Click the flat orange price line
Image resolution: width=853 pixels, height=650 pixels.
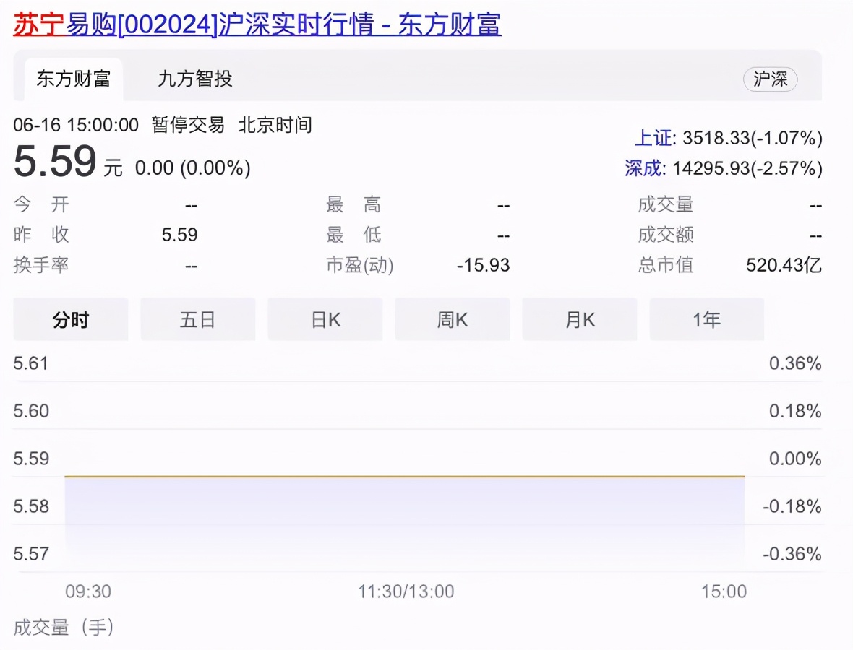[405, 477]
